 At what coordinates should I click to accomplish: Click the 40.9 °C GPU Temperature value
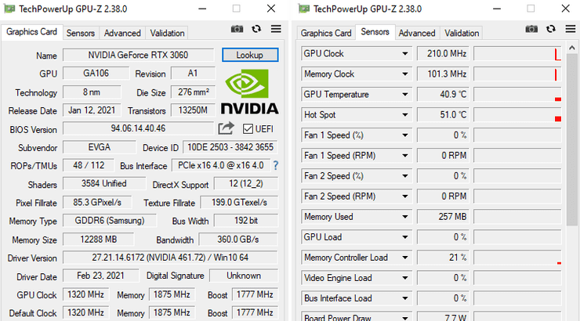click(443, 95)
